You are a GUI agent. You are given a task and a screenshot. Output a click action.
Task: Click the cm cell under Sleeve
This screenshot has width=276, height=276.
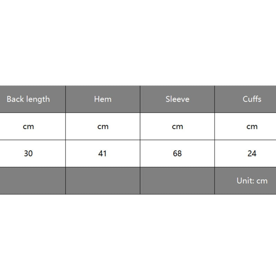point(177,126)
